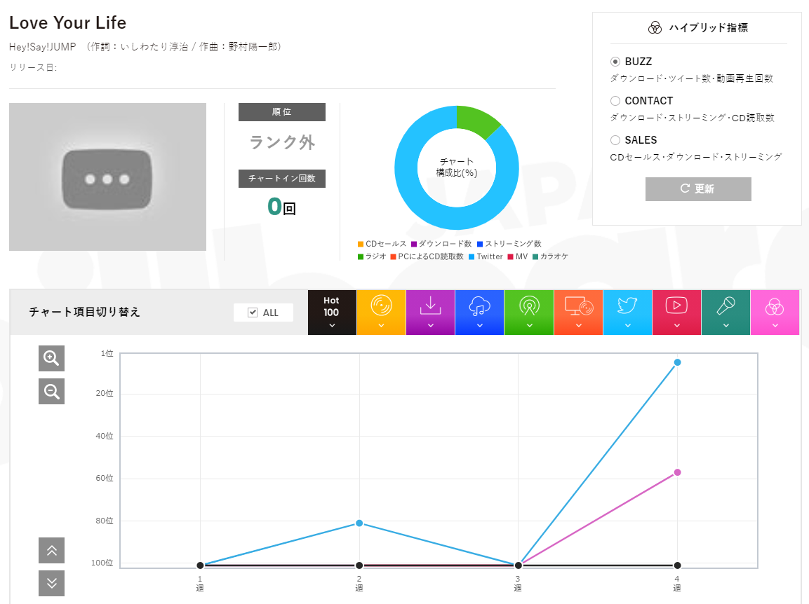Zoom out of the chart graph
The width and height of the screenshot is (809, 604).
coord(52,391)
